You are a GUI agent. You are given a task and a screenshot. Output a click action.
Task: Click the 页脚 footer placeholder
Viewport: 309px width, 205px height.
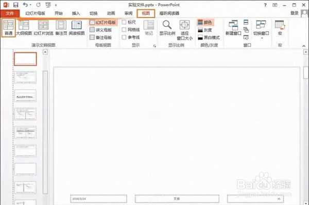click(177, 199)
